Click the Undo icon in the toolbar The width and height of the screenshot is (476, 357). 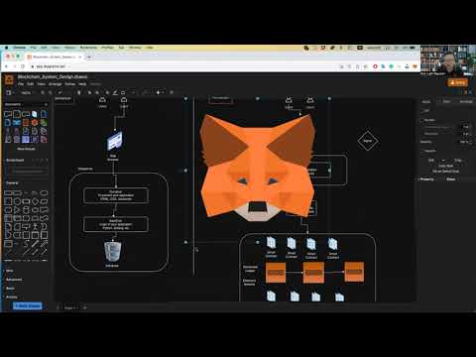coord(59,92)
